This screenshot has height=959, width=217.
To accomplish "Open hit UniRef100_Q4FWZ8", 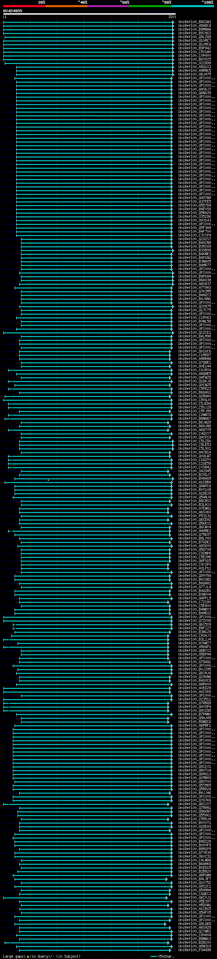I will point(195,377).
